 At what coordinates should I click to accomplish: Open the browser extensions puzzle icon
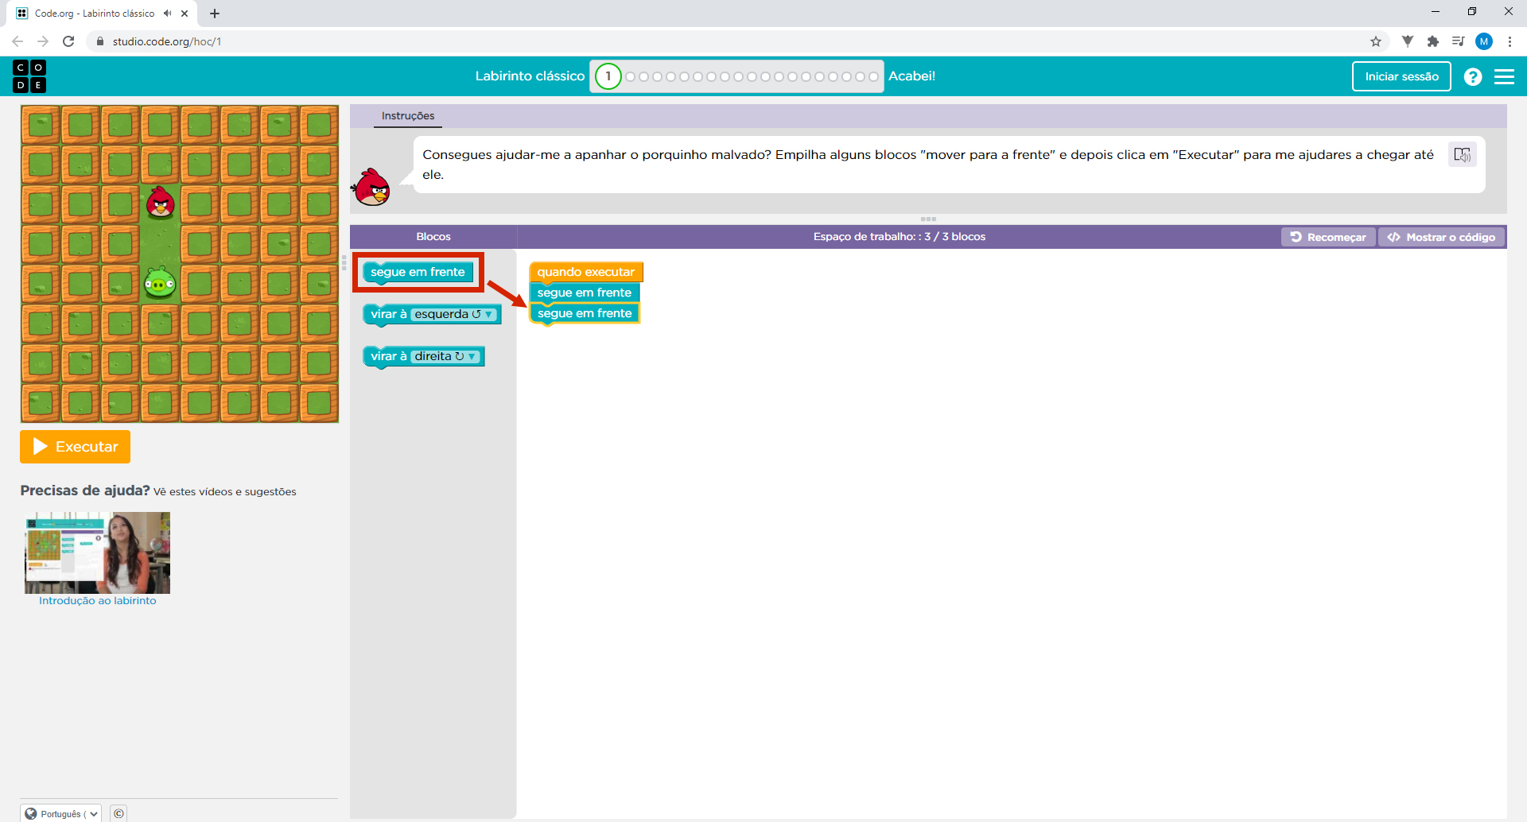[x=1433, y=41]
